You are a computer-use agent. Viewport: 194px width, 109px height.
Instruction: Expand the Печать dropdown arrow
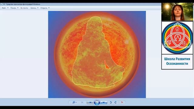(18, 8)
